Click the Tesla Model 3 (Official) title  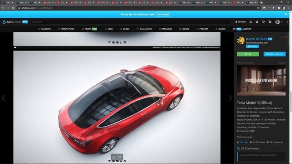255,102
